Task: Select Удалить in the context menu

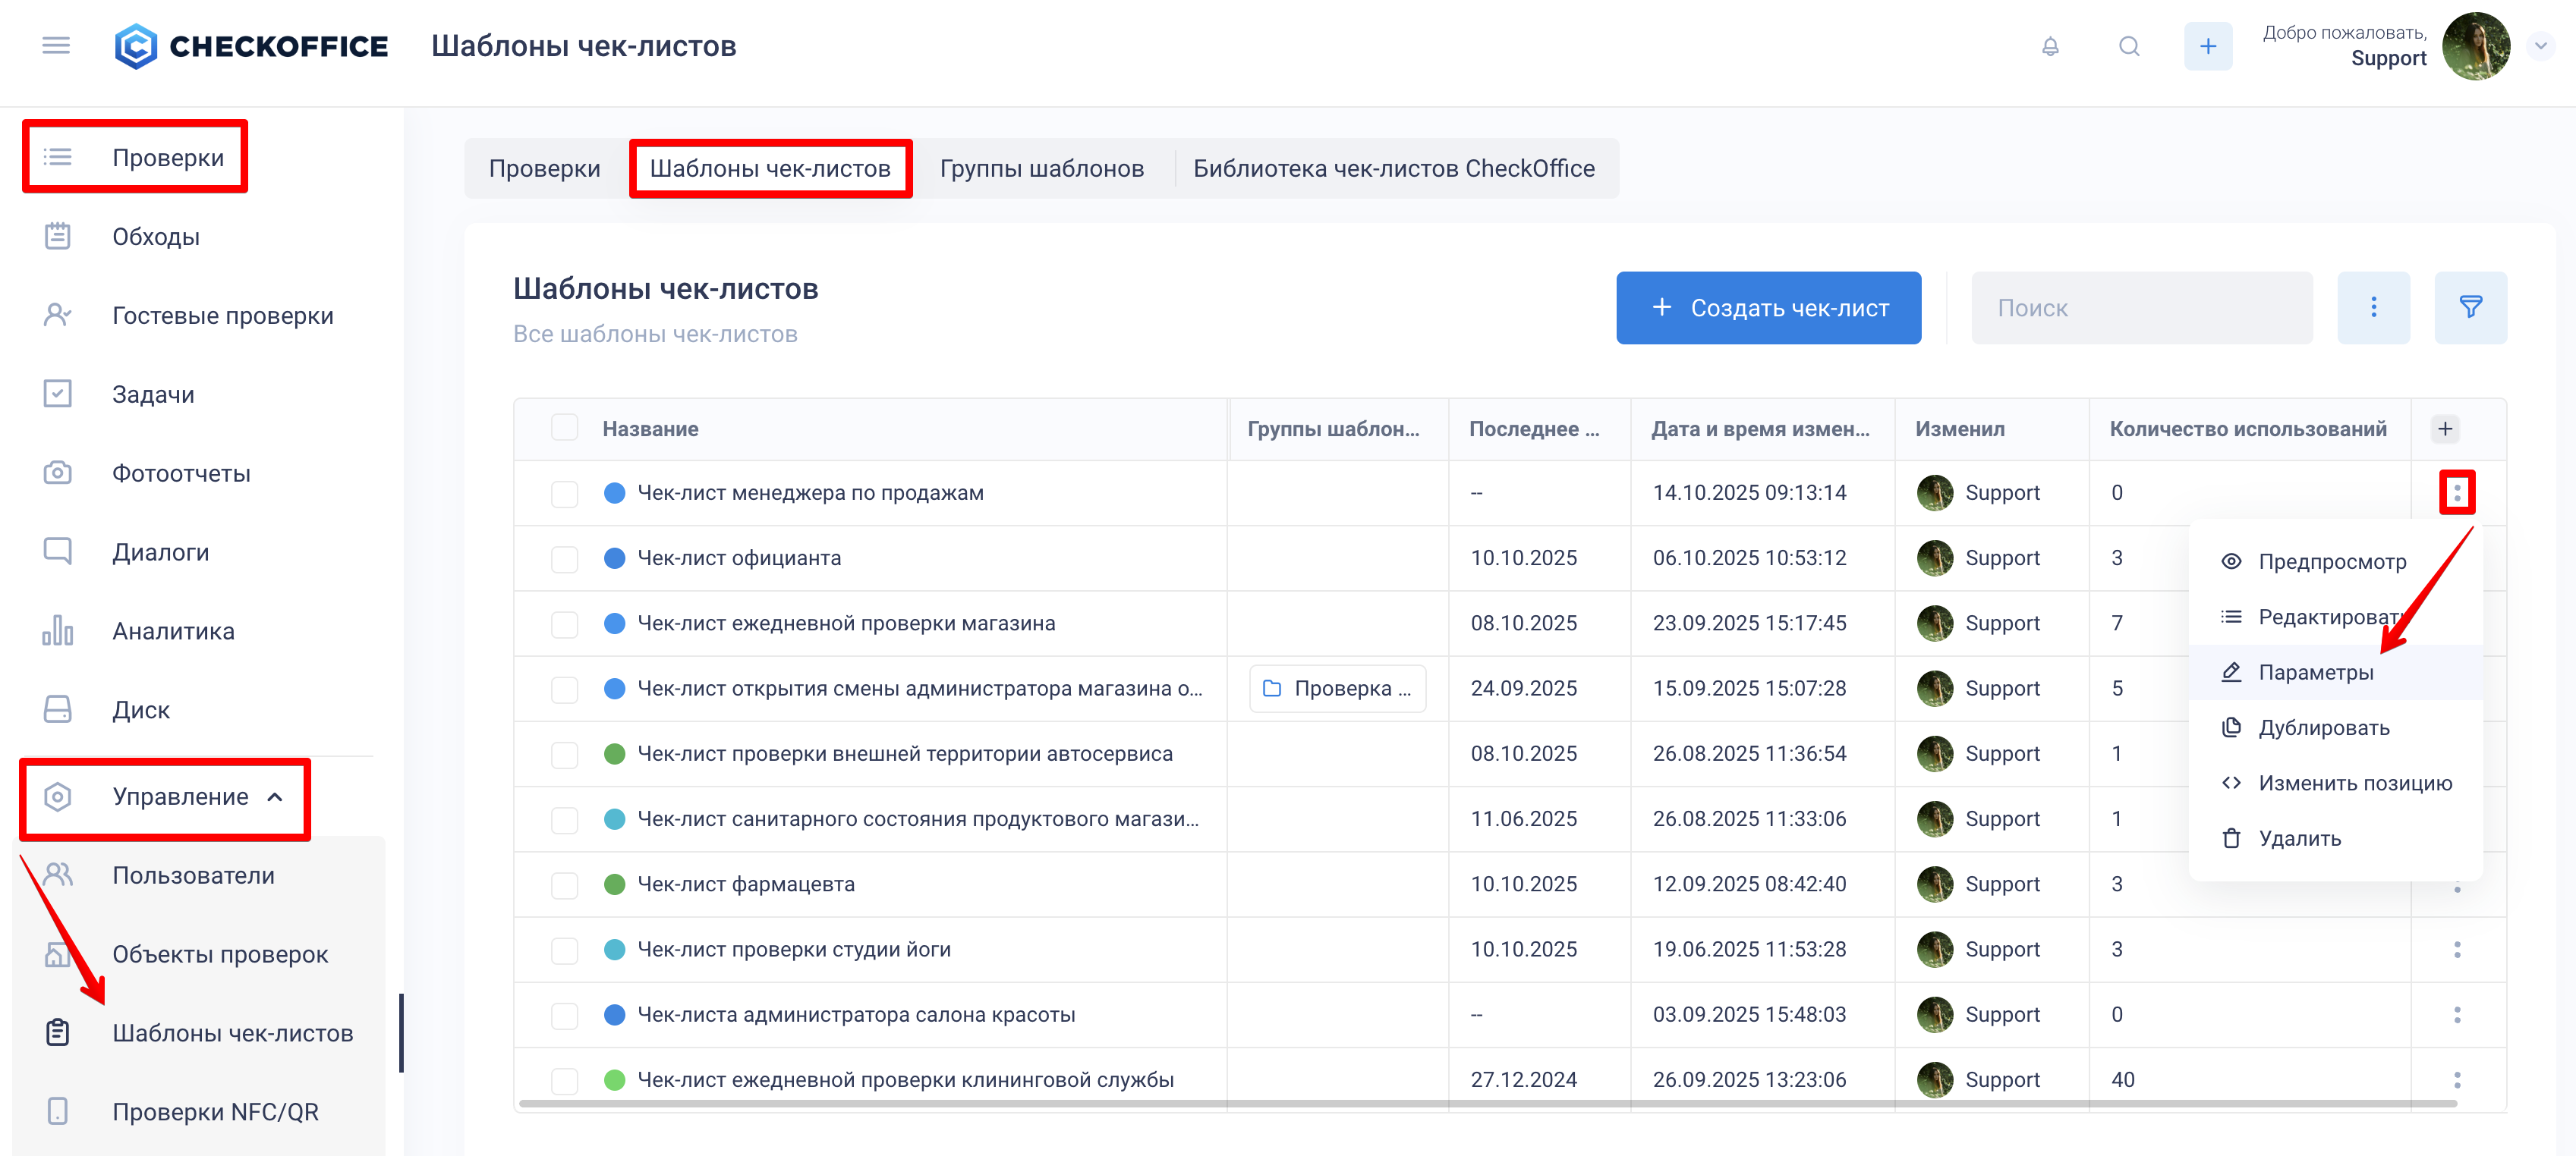Action: 2299,838
